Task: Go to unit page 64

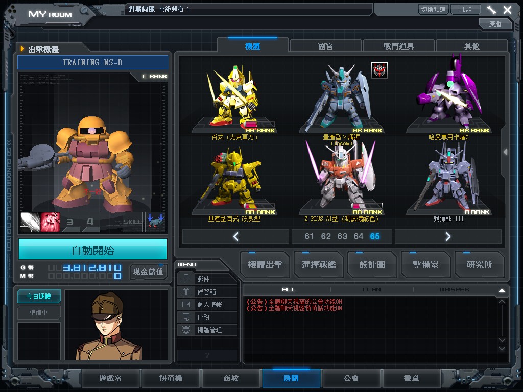Action: (x=359, y=236)
